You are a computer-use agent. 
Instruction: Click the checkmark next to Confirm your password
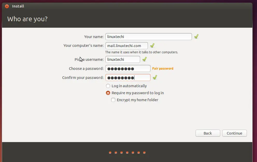tap(155, 77)
